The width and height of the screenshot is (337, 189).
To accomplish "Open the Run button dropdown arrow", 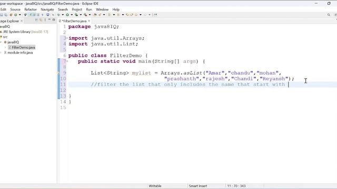I will (x=72, y=15).
